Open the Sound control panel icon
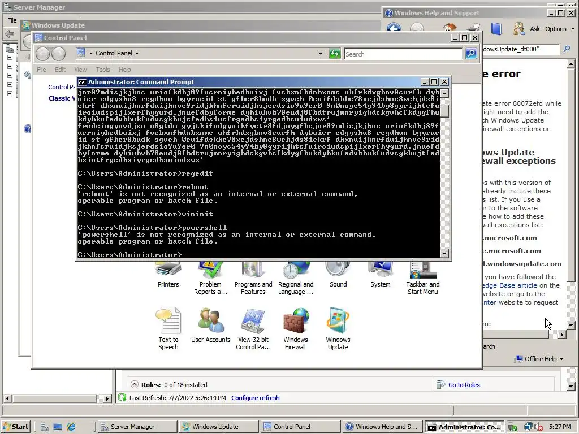579x434 pixels. point(338,275)
